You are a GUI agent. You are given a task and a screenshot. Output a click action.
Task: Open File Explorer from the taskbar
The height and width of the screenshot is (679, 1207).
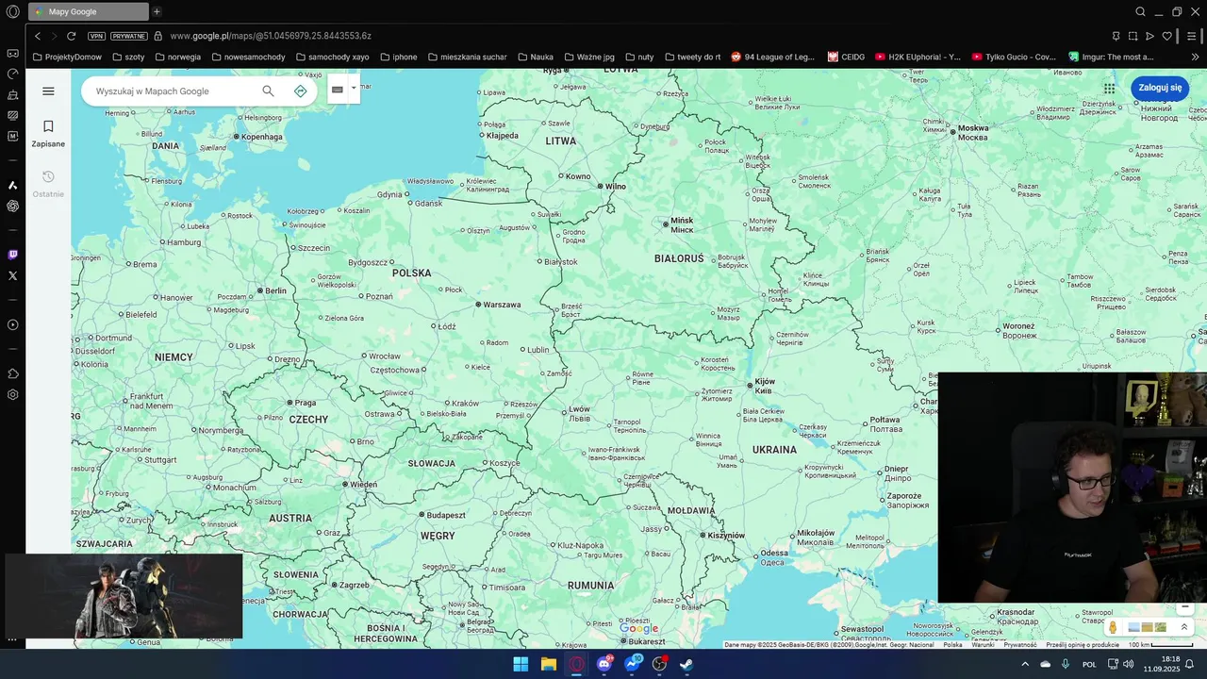click(548, 664)
